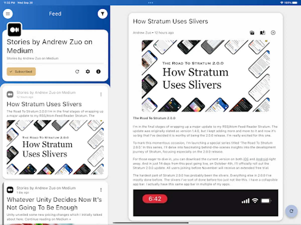
Task: Click the Medium icon on the Slivers card
Action: pos(10,94)
